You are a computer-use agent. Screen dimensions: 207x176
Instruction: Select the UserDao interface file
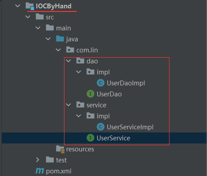coord(109,94)
